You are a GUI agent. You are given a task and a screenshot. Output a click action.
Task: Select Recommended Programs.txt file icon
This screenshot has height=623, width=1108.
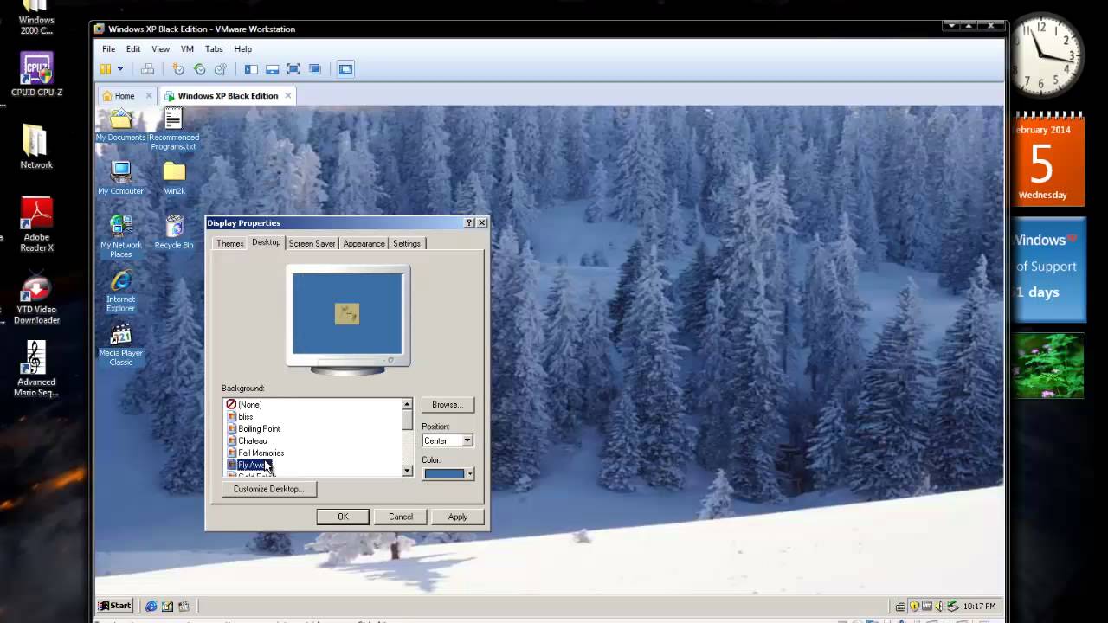[x=174, y=128]
